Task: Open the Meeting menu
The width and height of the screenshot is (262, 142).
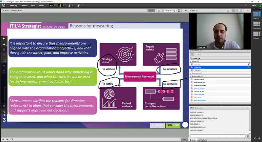Action: (14, 5)
